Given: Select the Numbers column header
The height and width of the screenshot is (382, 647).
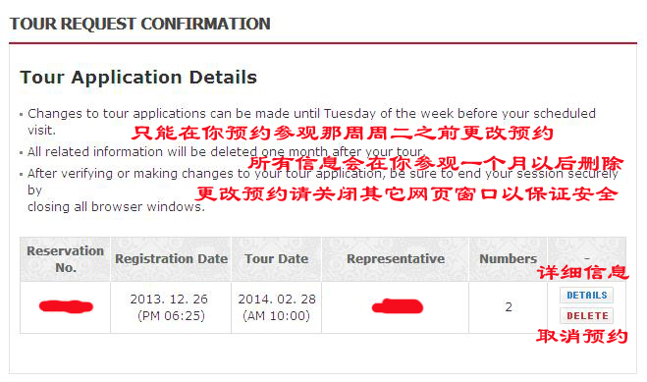Looking at the screenshot, I should 509,259.
